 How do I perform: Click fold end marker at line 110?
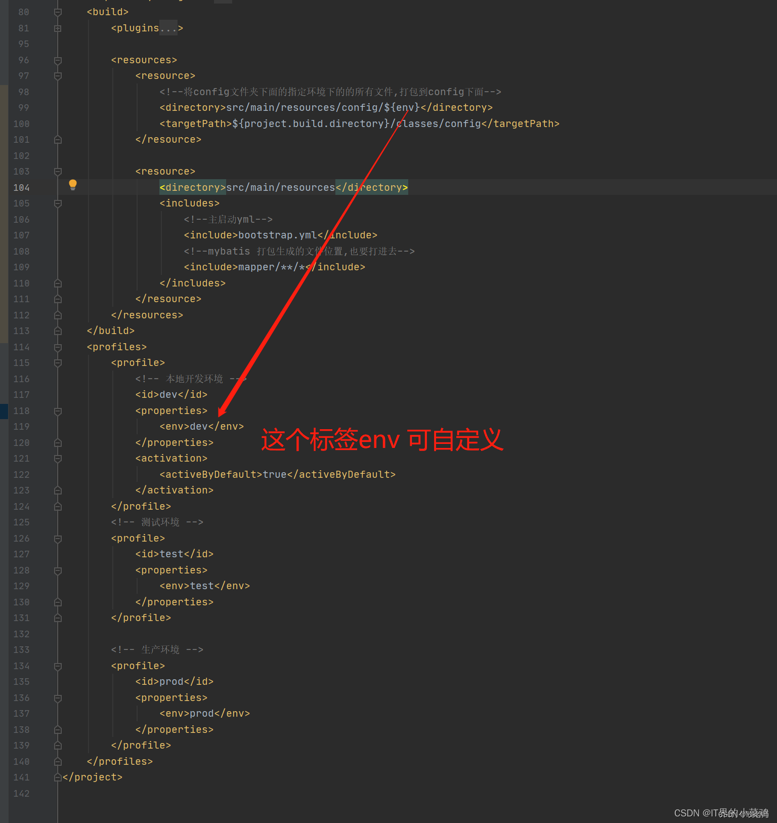58,283
